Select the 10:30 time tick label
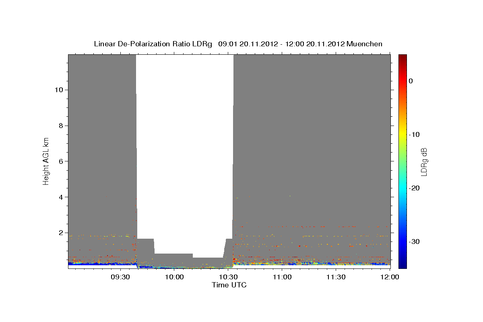This screenshot has height=322, width=483. tap(228, 277)
